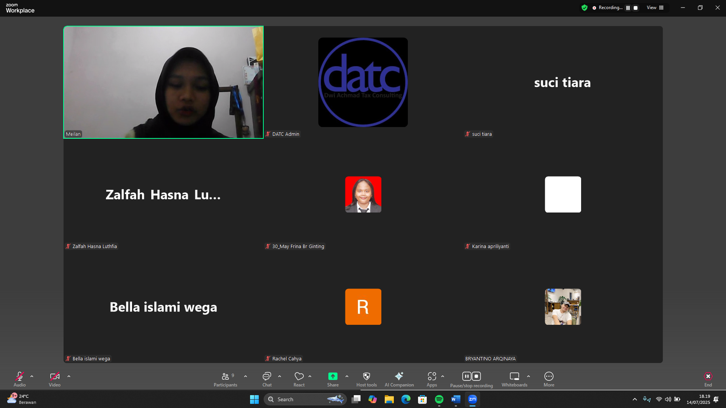Open the Participants list
The height and width of the screenshot is (408, 726).
225,379
